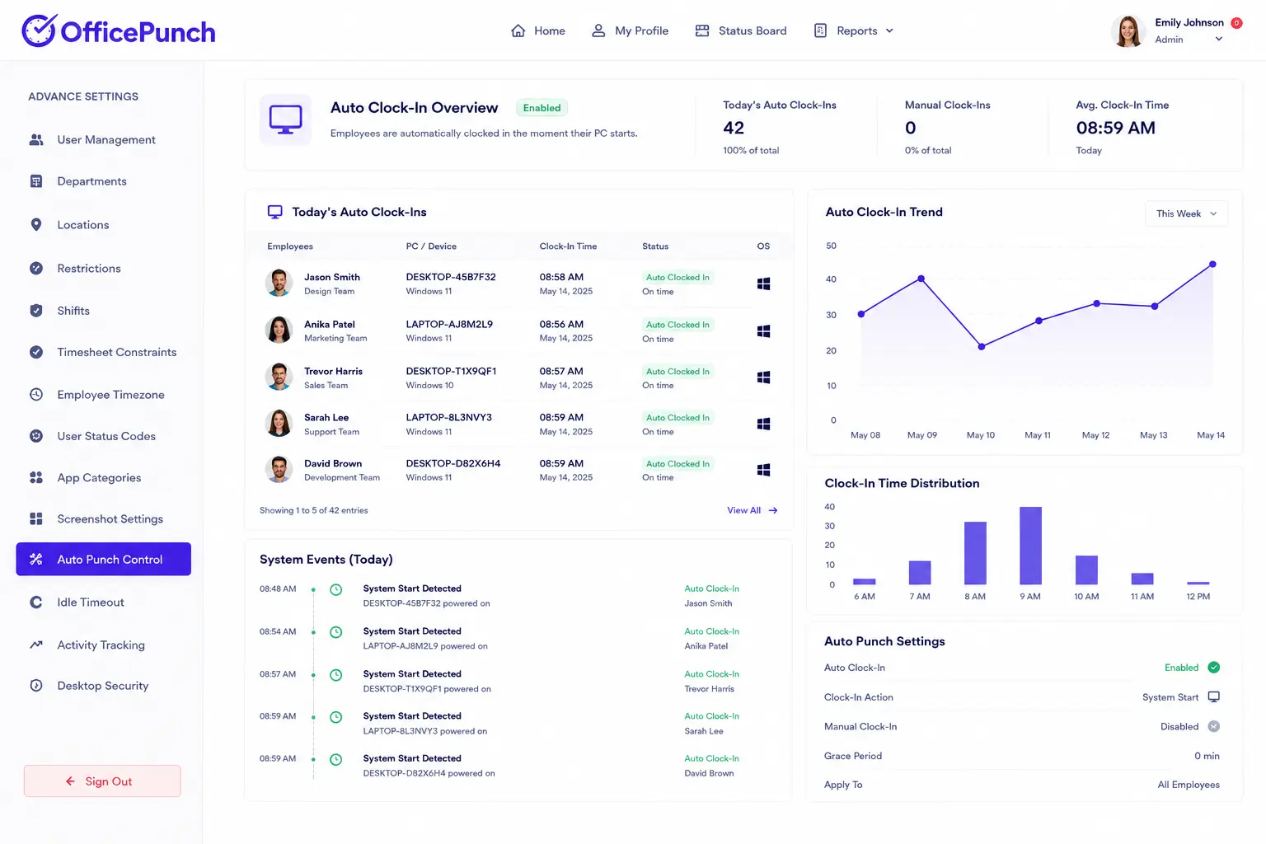
Task: Toggle the Manual Clock-In disabled switch
Action: (1213, 726)
